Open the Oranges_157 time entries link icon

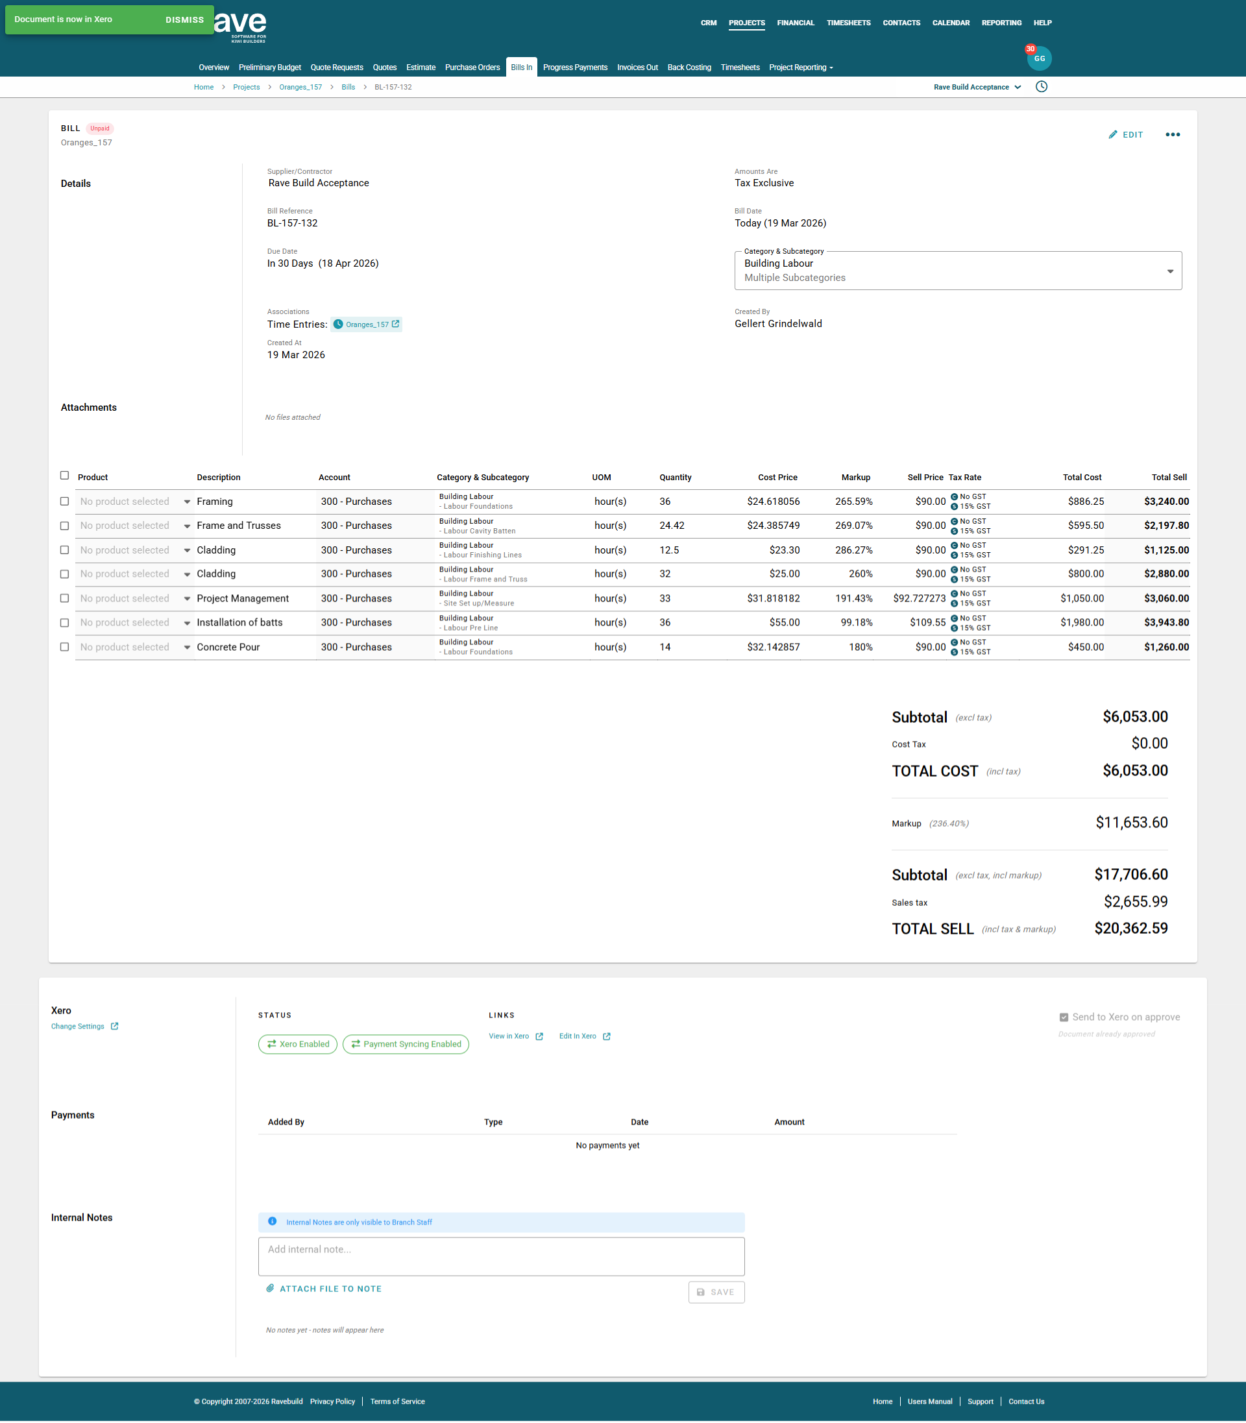(x=396, y=324)
